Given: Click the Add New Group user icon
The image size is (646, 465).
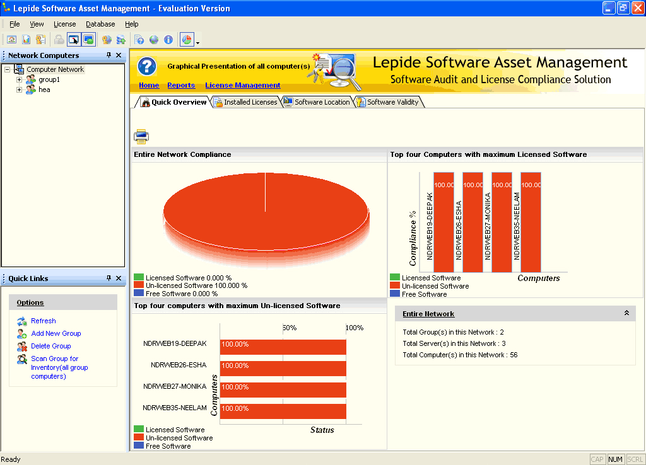Looking at the screenshot, I should (22, 334).
